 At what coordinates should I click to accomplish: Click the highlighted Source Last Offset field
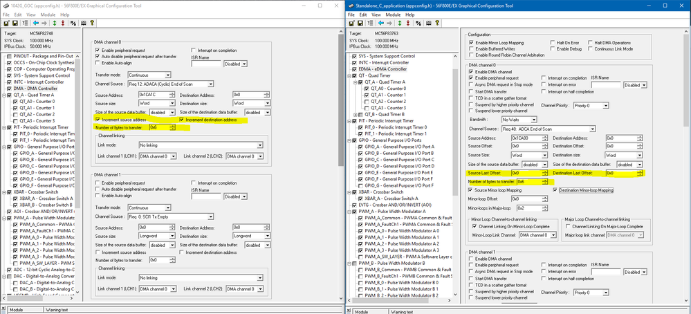(x=530, y=173)
